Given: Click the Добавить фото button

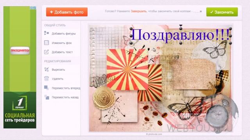Looking at the screenshot, I should [67, 12].
